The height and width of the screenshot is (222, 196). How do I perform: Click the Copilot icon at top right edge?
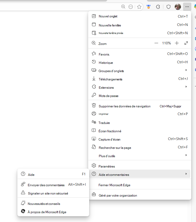coord(195,7)
